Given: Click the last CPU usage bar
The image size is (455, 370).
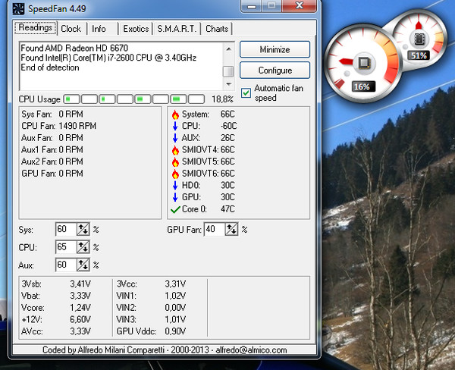Looking at the screenshot, I should coord(196,99).
